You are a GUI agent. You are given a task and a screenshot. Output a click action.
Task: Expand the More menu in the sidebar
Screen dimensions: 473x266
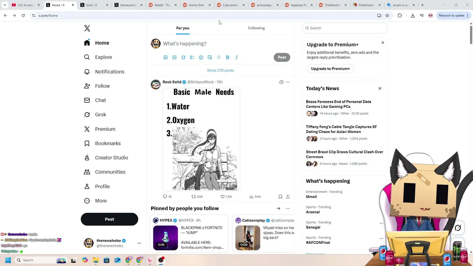95,201
